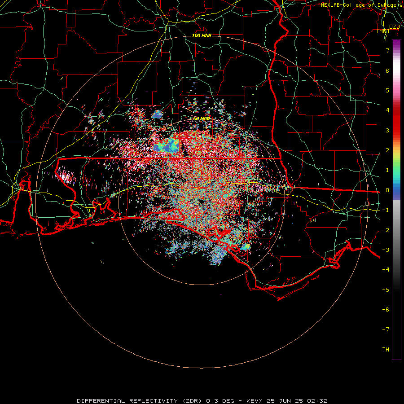Image resolution: width=404 pixels, height=404 pixels.
Task: Click the -7 value on color scale
Action: (386, 329)
